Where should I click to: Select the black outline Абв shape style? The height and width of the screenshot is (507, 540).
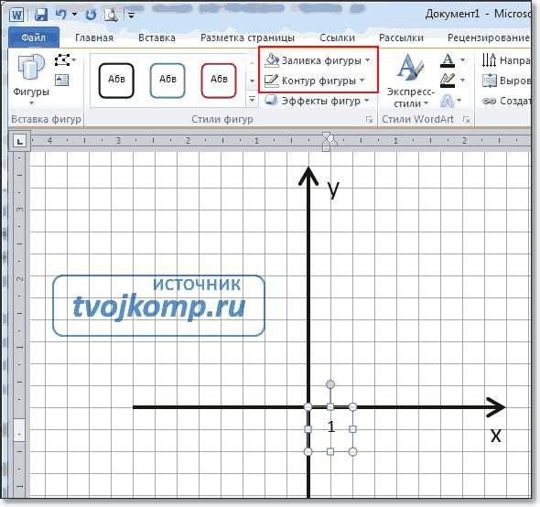tap(116, 80)
